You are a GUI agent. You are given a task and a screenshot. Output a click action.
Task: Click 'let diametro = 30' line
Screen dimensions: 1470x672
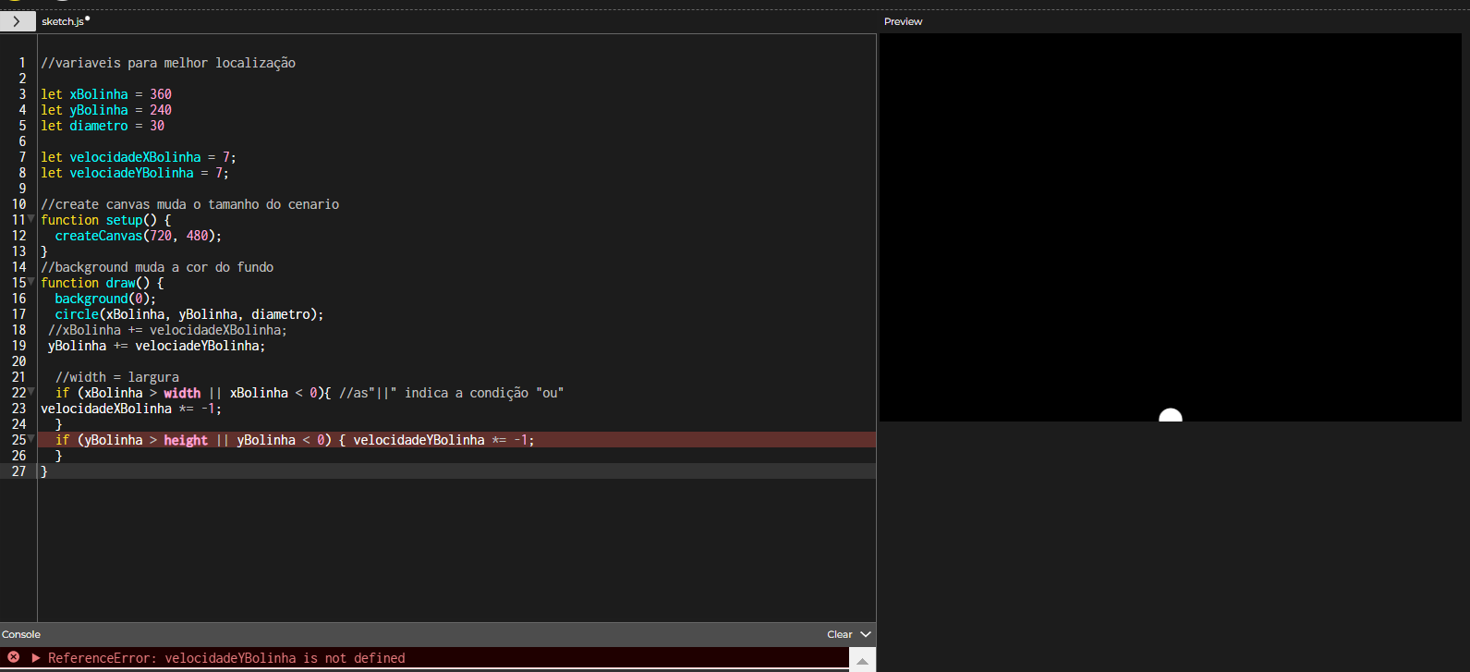[x=103, y=126]
